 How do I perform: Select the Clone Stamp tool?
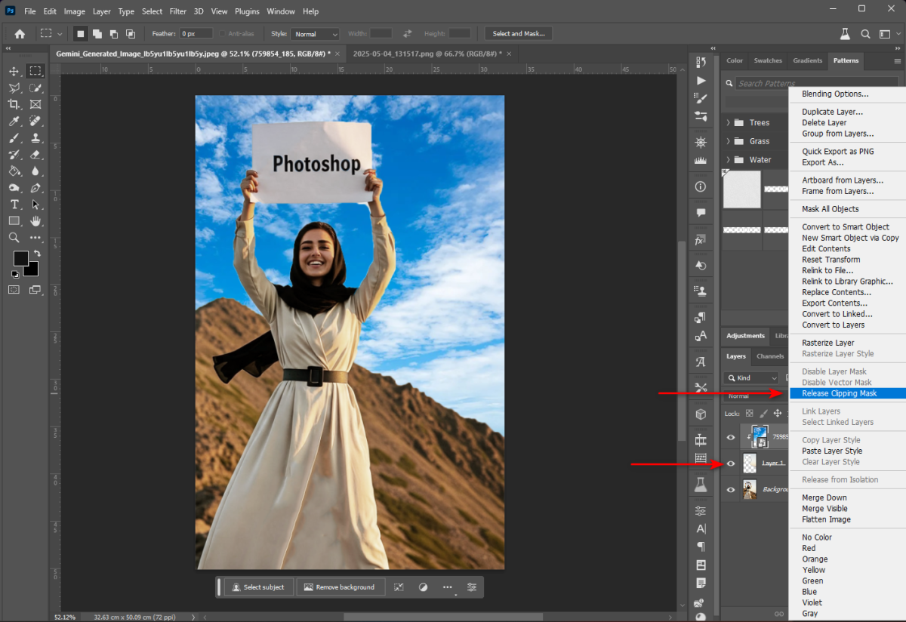(x=35, y=137)
